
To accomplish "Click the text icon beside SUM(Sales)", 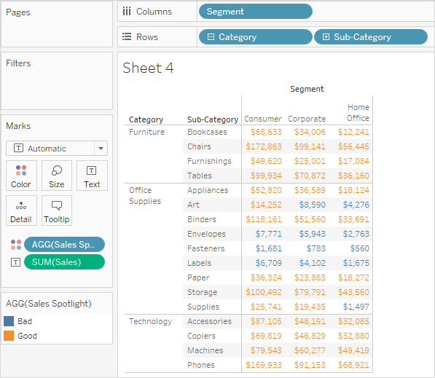I will point(15,262).
